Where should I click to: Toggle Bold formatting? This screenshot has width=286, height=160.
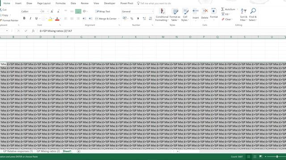click(x=24, y=18)
